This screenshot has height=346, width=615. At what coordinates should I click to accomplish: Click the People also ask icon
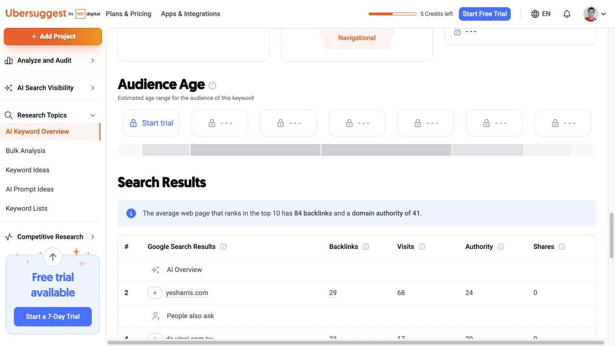(x=156, y=316)
